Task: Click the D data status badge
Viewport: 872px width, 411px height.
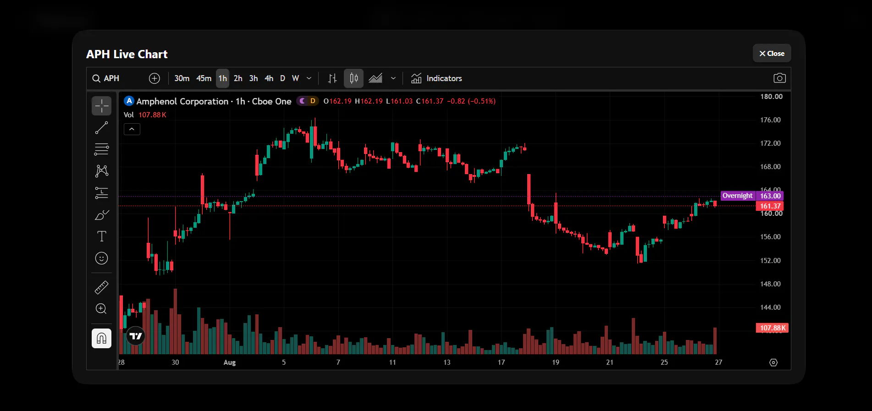Action: (313, 101)
